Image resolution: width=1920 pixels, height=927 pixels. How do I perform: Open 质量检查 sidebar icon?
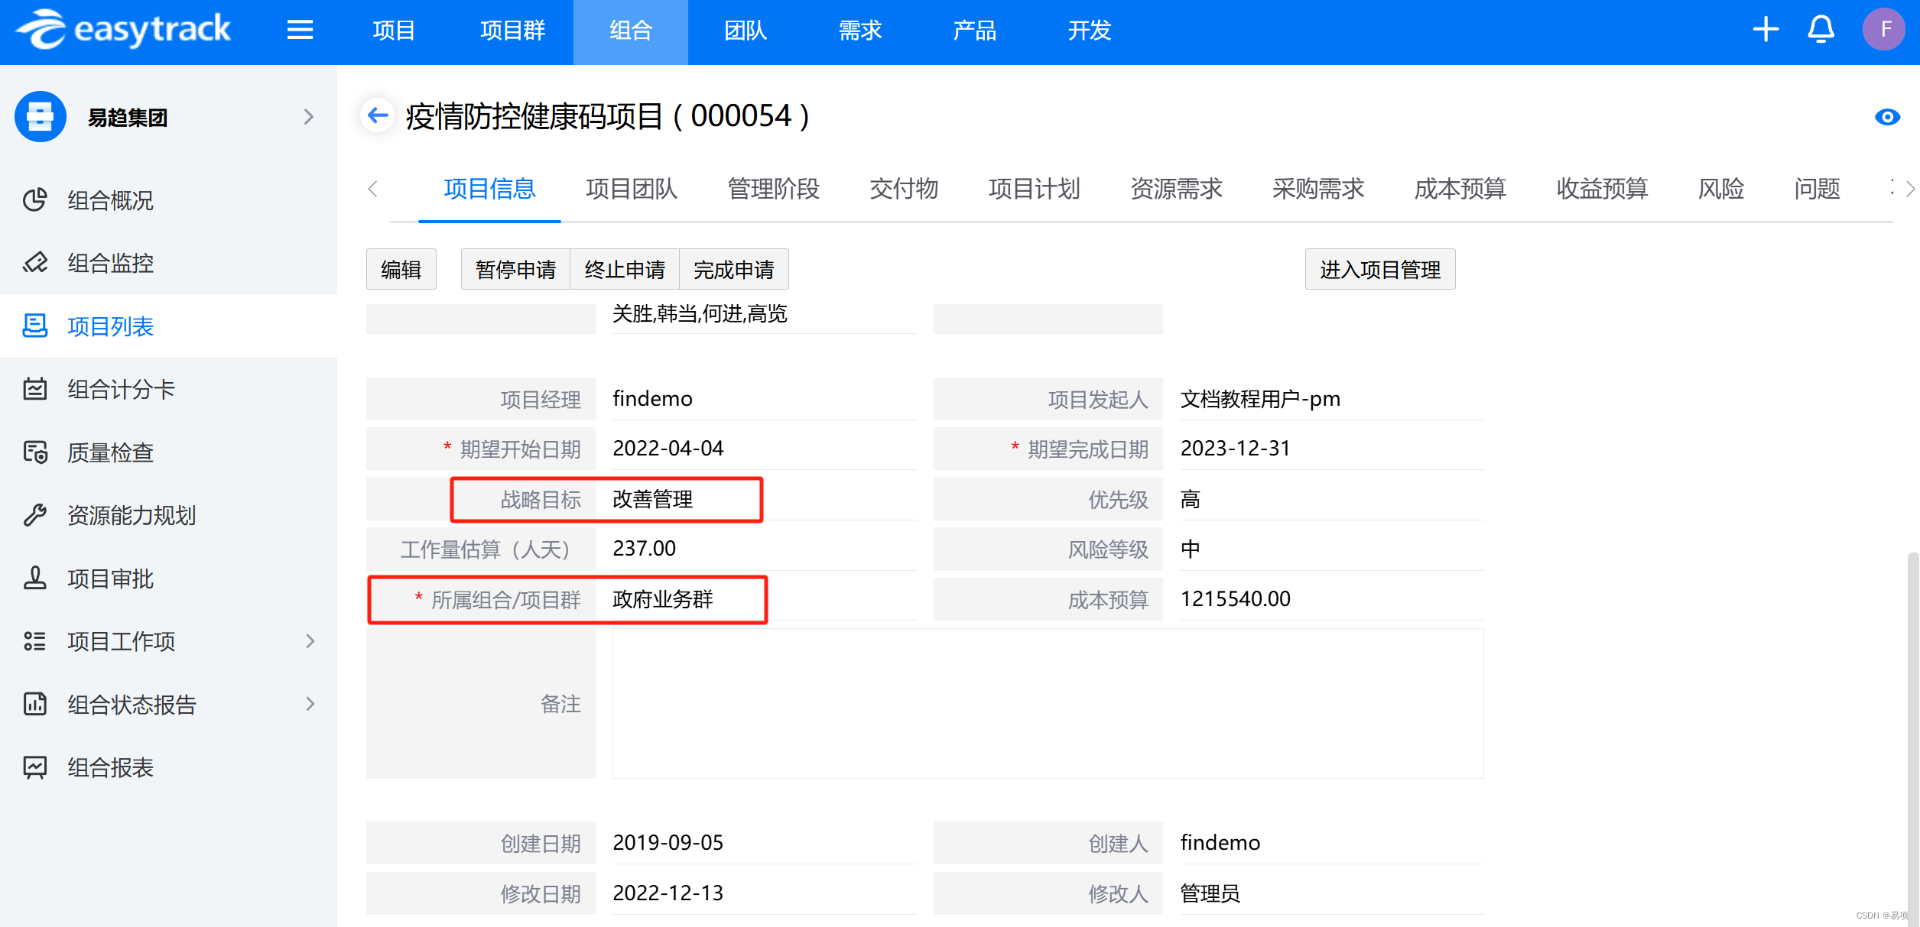click(x=35, y=452)
